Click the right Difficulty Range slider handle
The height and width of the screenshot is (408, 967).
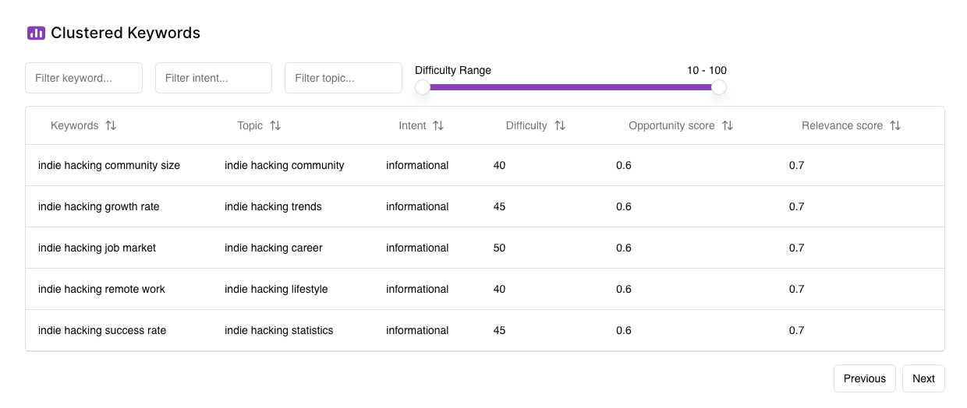[719, 87]
